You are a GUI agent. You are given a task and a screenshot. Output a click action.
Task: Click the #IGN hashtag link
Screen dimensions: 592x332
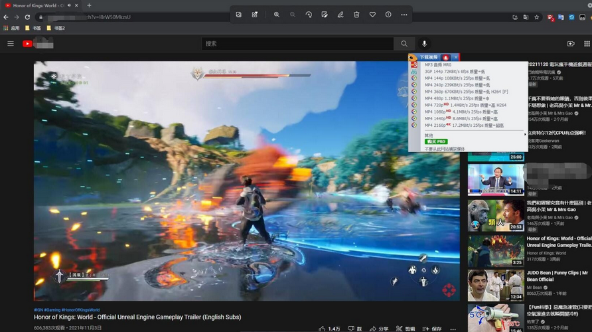[38, 310]
